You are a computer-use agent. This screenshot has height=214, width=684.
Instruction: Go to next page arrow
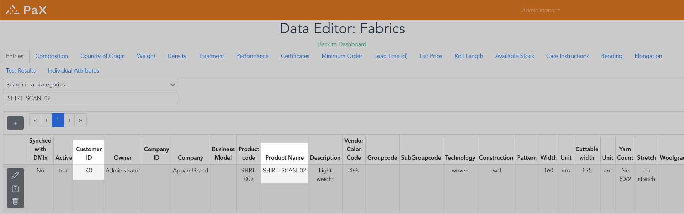pos(69,120)
